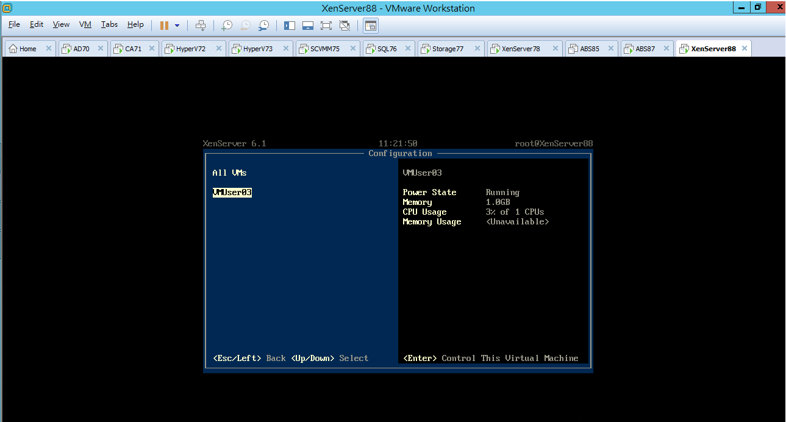Switch to the ABS87 tab

pyautogui.click(x=645, y=49)
